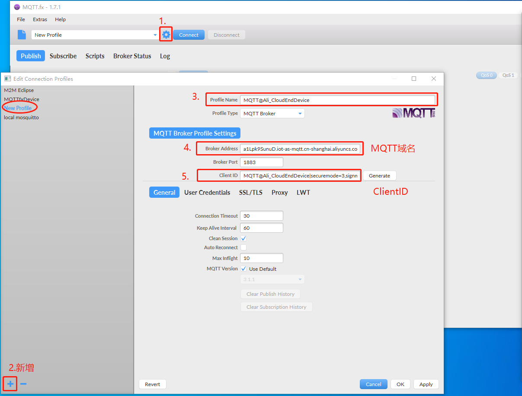Image resolution: width=522 pixels, height=396 pixels.
Task: Switch to Publish tab
Action: click(x=31, y=56)
